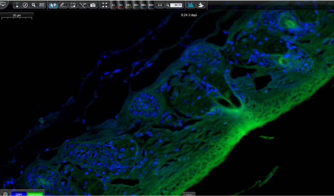Switch to 40x magnification
Viewport: 334px width, 196px height.
click(x=143, y=5)
